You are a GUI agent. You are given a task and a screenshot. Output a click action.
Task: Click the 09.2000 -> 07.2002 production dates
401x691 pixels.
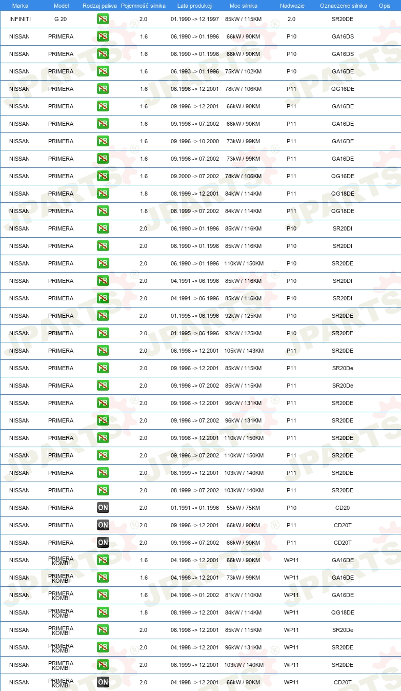[x=195, y=176]
